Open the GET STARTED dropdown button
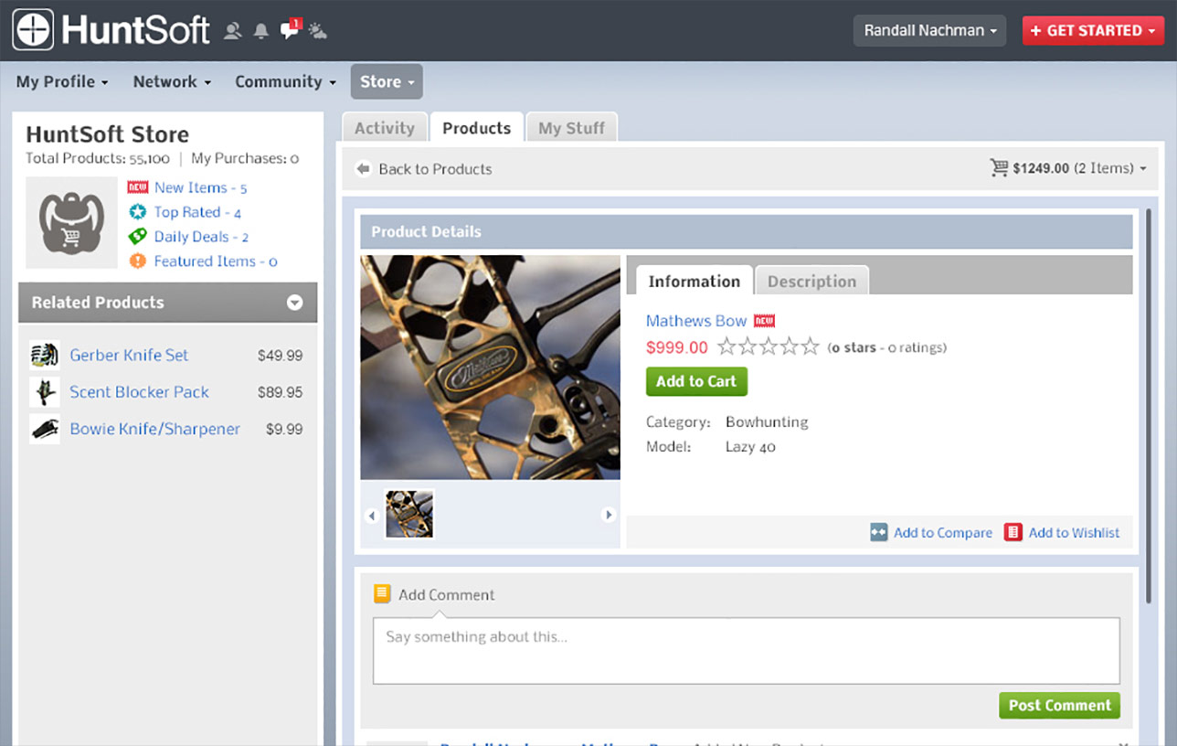 (1093, 30)
